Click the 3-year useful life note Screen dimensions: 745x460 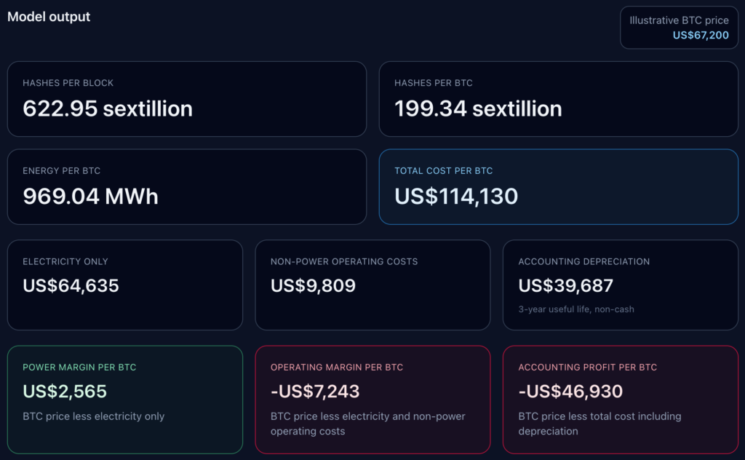[575, 309]
